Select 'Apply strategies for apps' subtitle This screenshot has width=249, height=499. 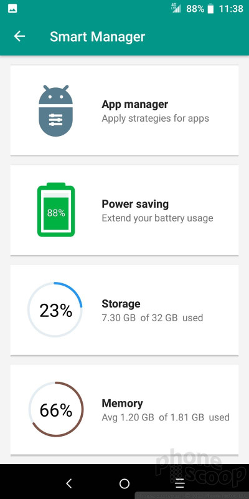155,119
